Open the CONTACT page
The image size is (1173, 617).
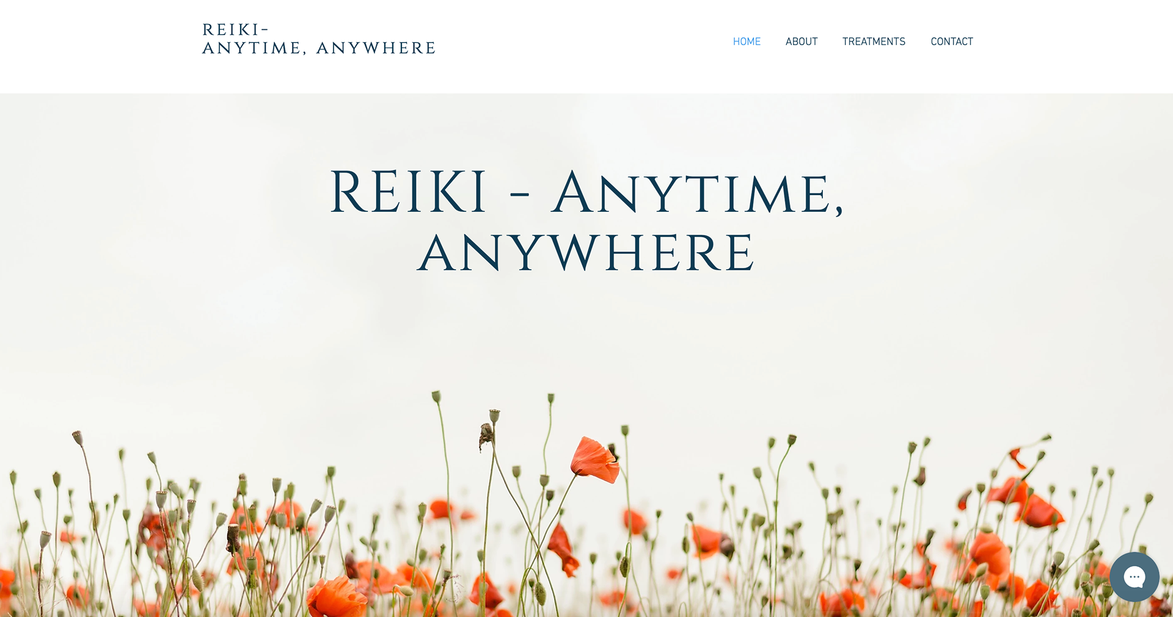pyautogui.click(x=952, y=41)
